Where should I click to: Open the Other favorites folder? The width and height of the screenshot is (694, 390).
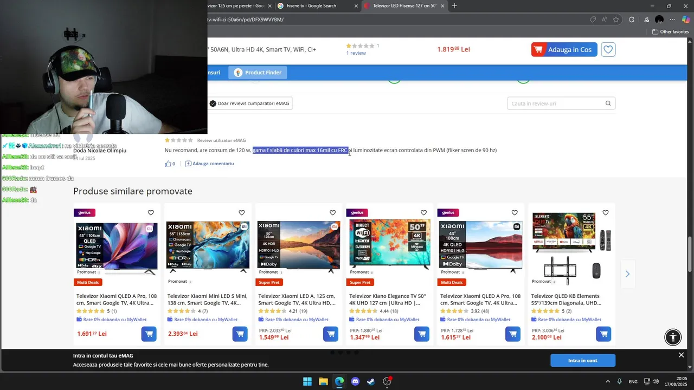671,32
